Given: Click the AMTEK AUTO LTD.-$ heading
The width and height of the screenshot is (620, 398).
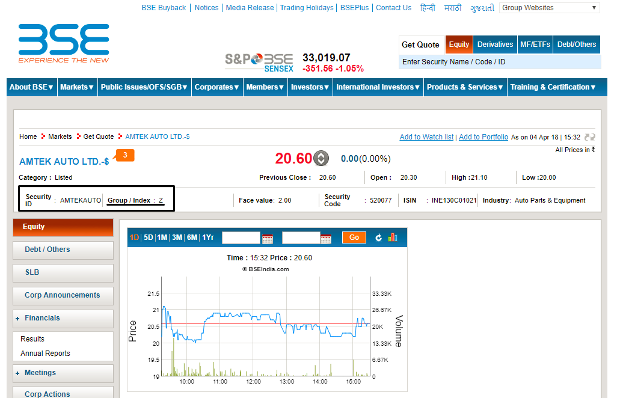Looking at the screenshot, I should [x=64, y=162].
